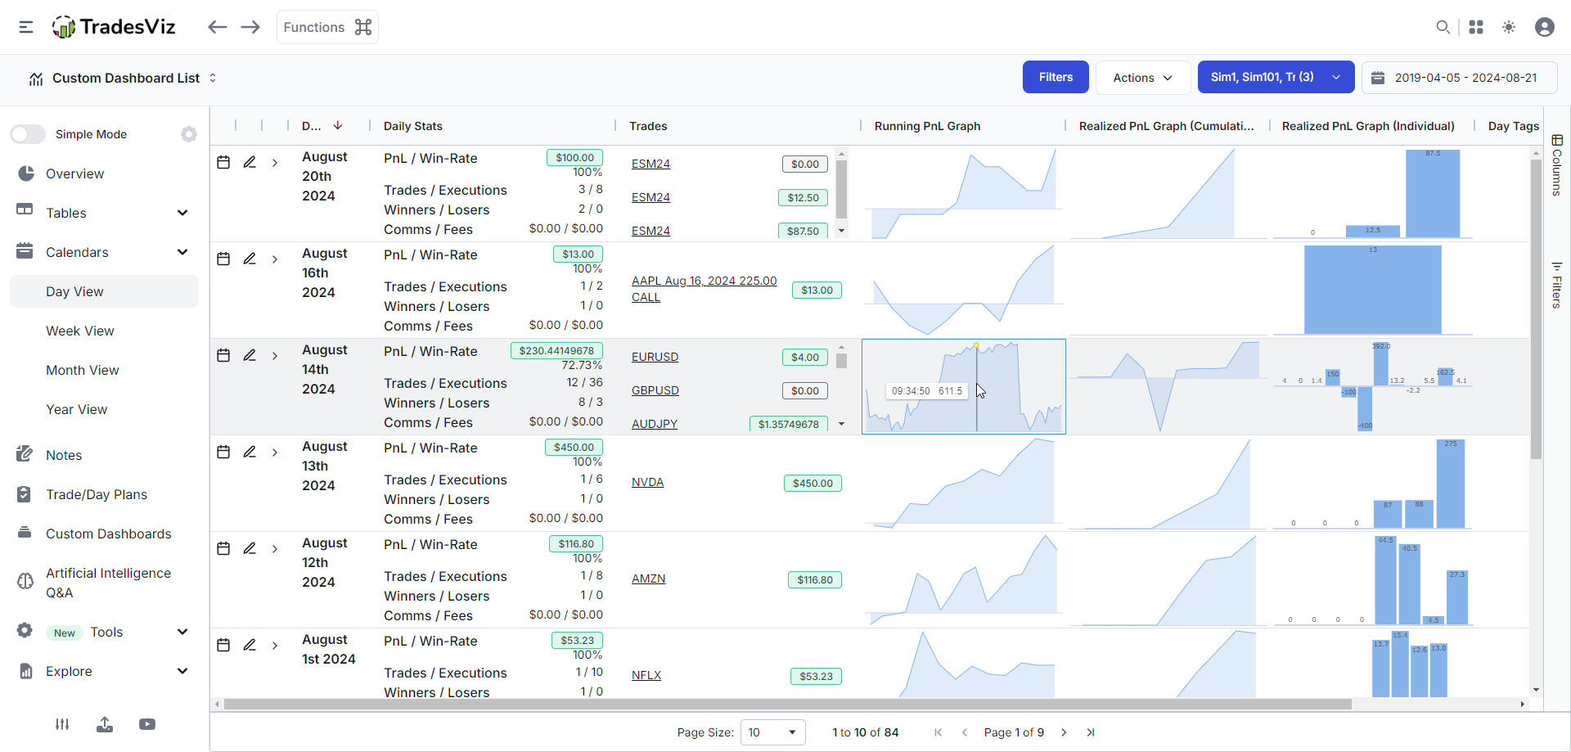Viewport: 1571px width, 752px height.
Task: Open the Filters side panel tab
Action: pyautogui.click(x=1557, y=285)
